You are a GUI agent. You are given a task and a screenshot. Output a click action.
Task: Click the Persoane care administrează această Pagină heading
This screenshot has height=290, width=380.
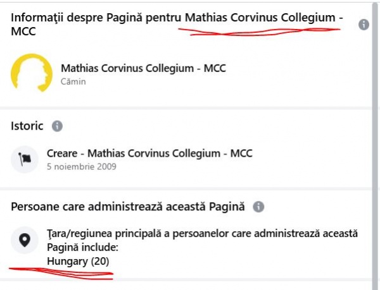coord(129,207)
